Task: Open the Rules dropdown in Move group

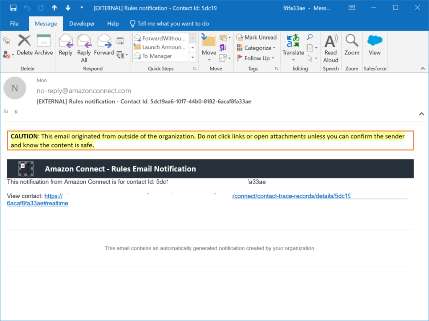Action: 225,37
